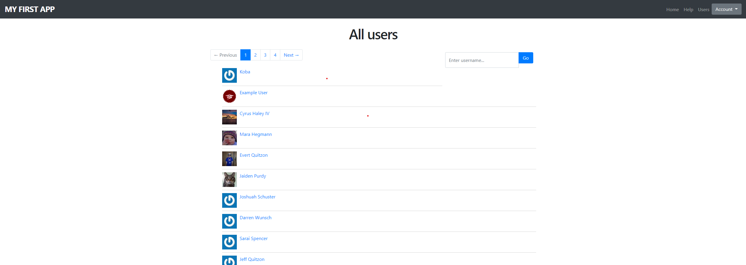Click Mara Hegmann's baby photo avatar
Viewport: 746px width, 265px height.
point(229,138)
